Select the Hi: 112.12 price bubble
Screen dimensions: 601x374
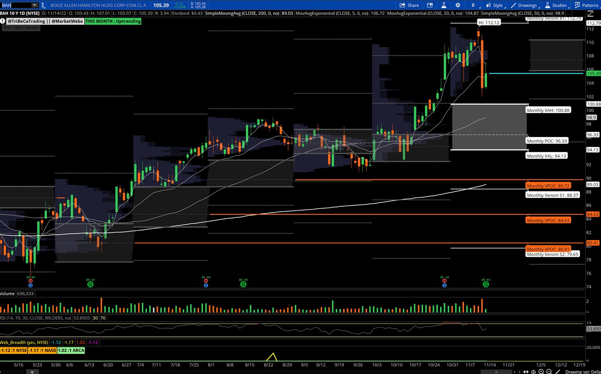click(489, 23)
